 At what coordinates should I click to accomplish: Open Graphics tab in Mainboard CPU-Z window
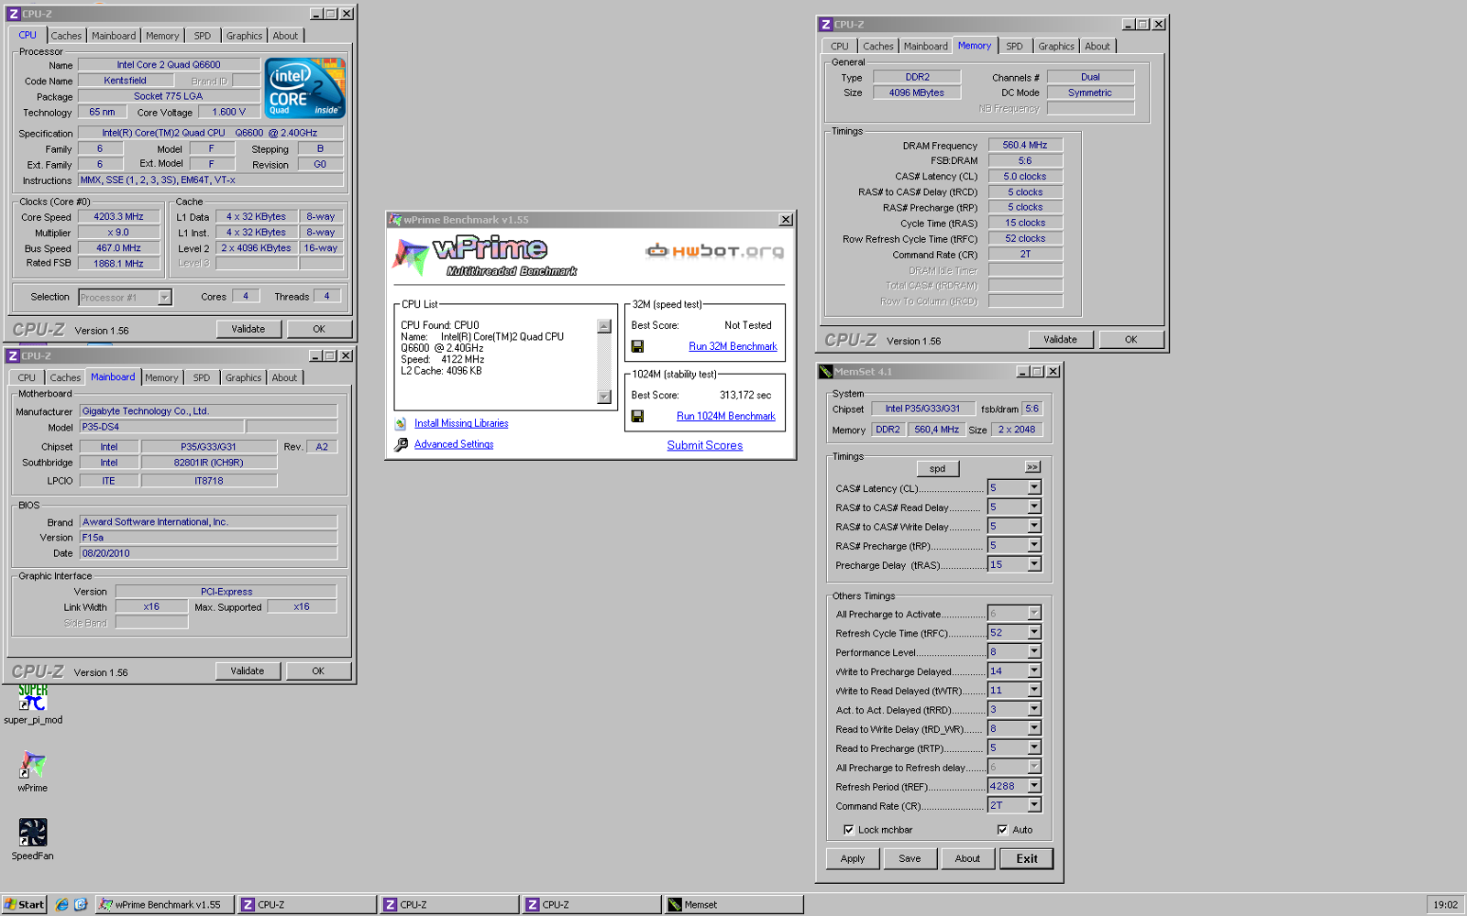point(243,377)
